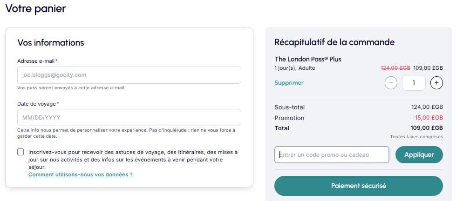Click the Date de voyage label
The image size is (456, 201).
click(37, 104)
